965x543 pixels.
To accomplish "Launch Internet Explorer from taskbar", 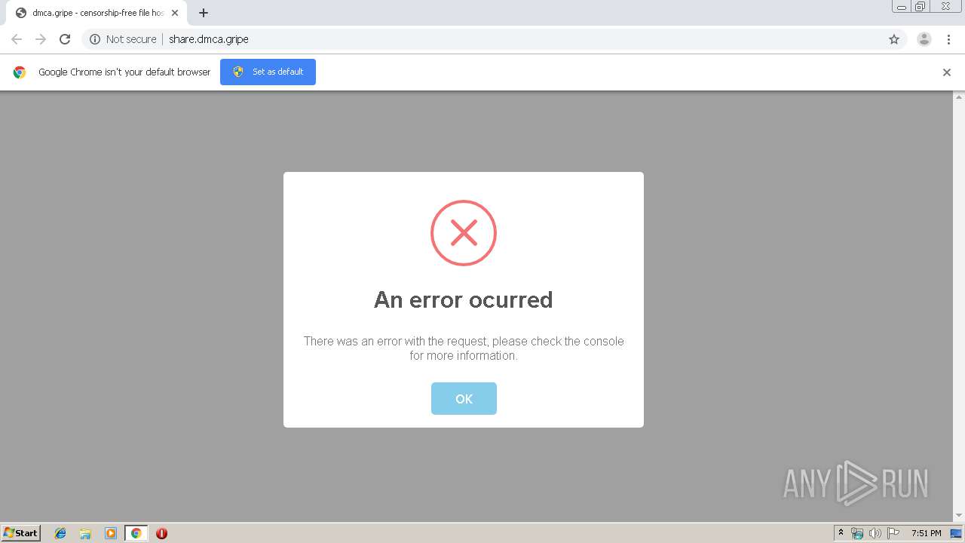I will pyautogui.click(x=60, y=533).
